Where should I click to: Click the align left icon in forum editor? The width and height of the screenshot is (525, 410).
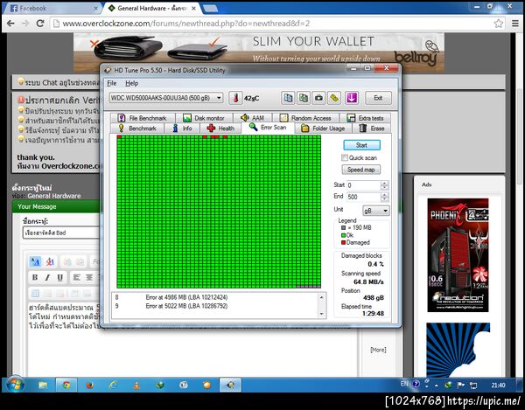tap(77, 278)
